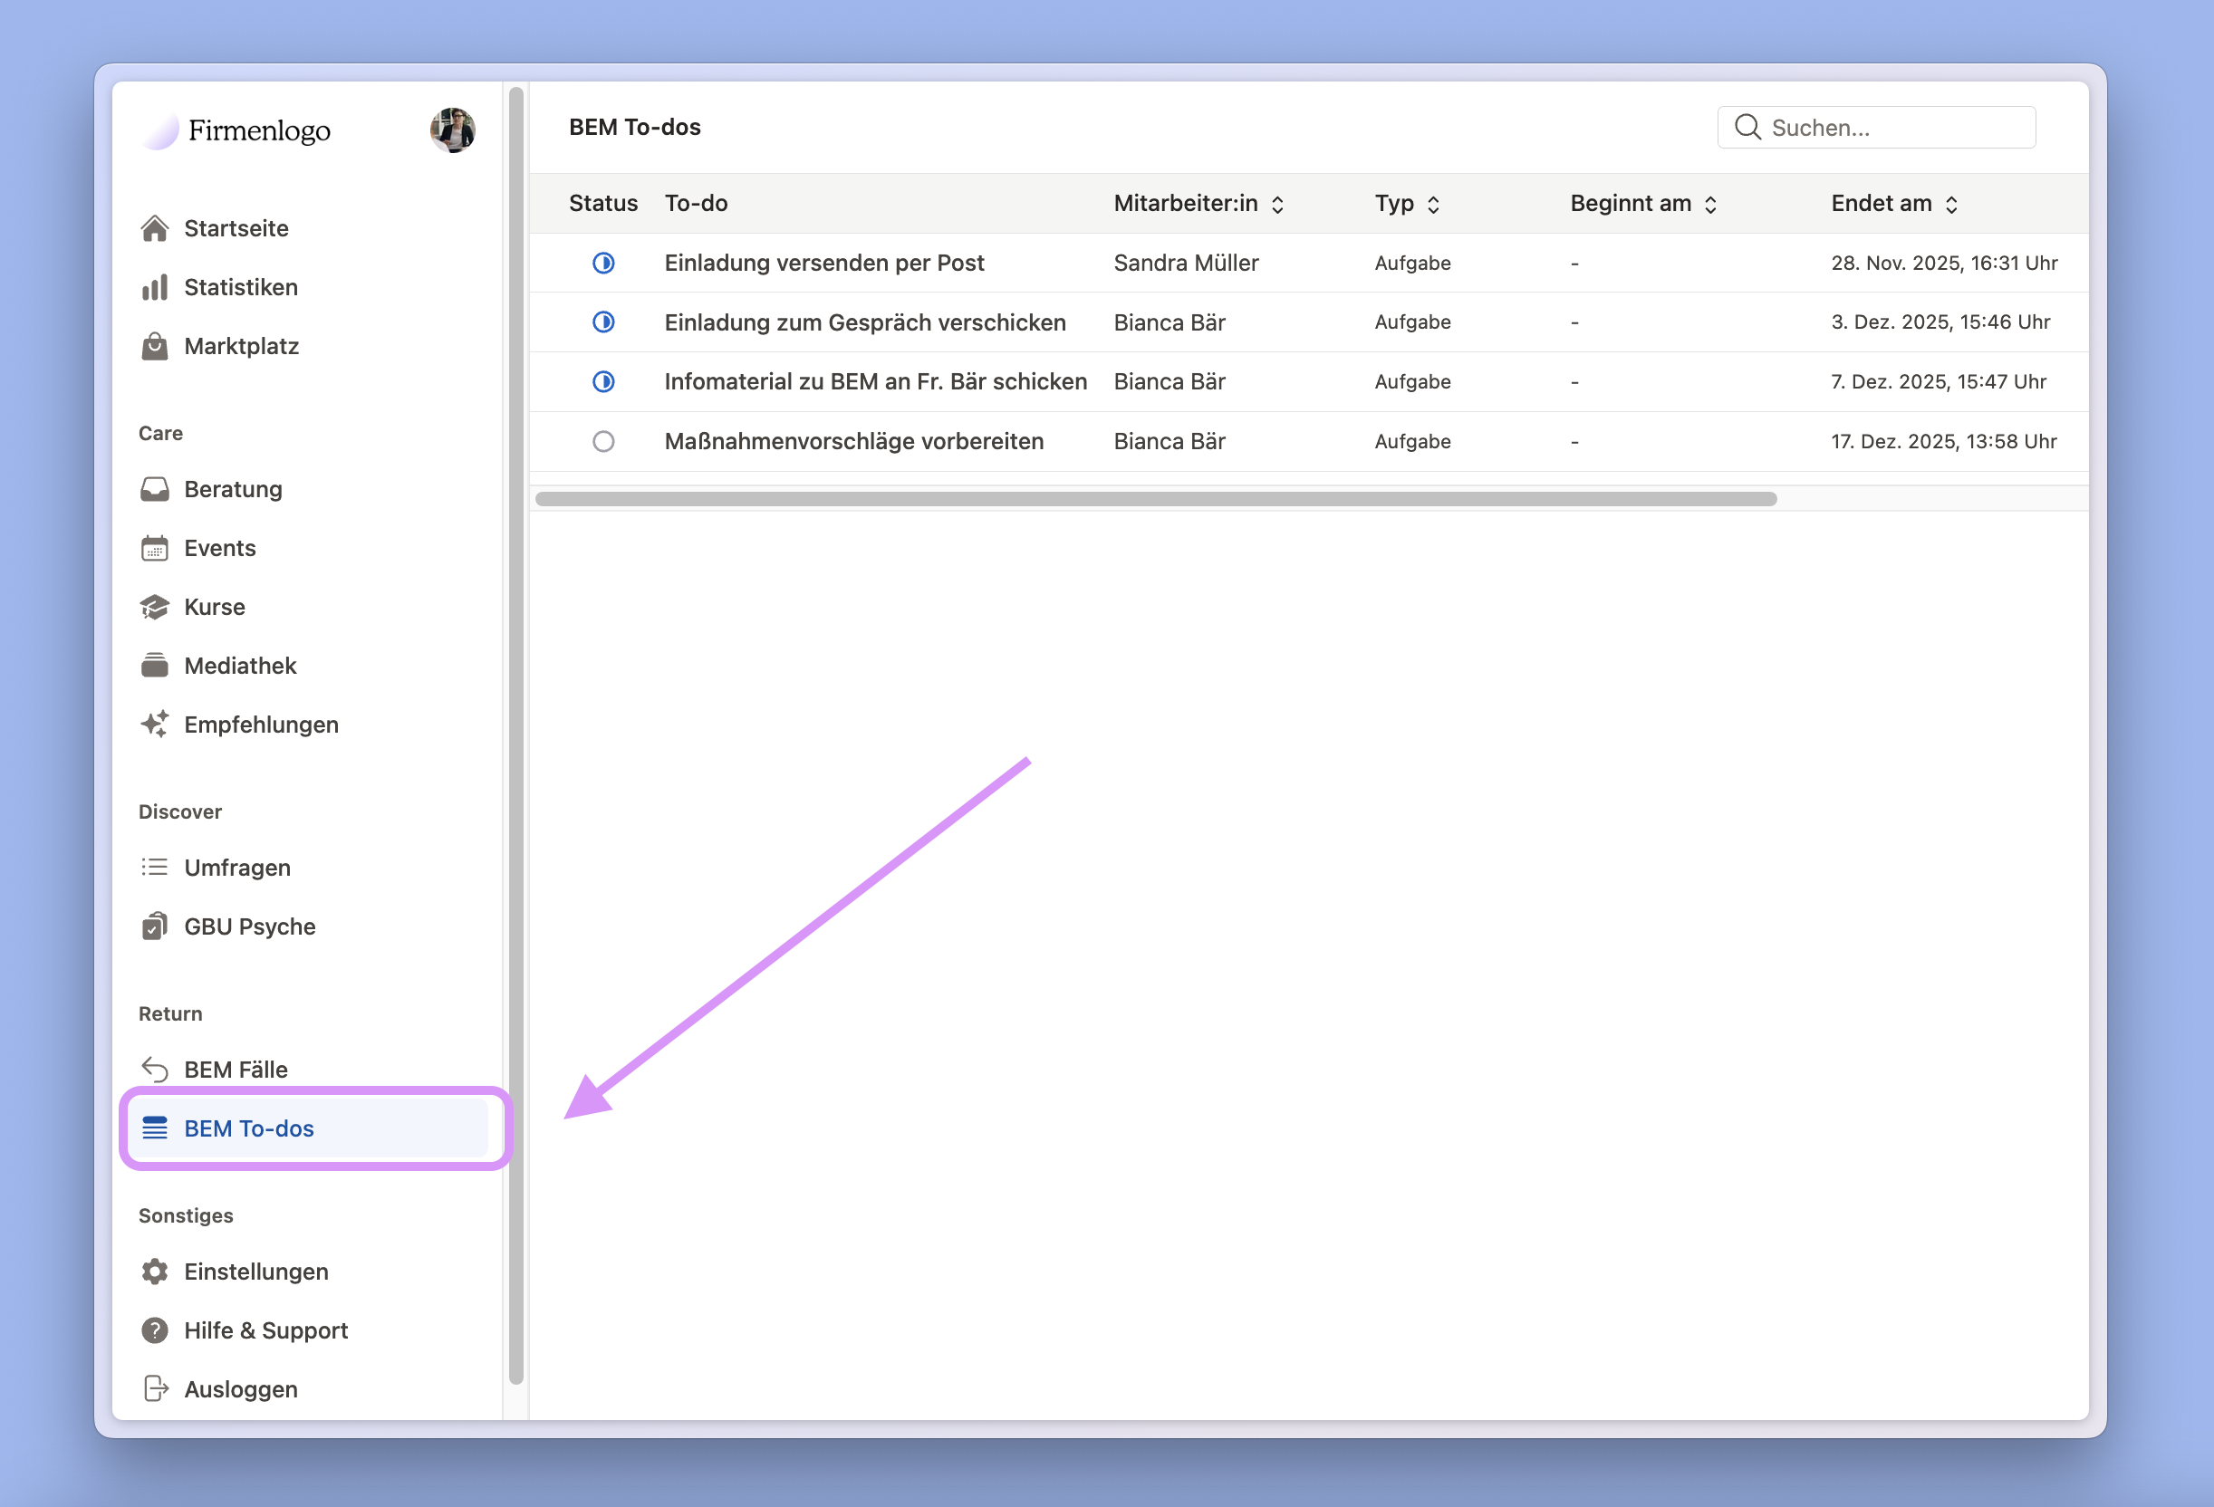Open Statistiken bar chart icon
2214x1507 pixels.
click(x=154, y=288)
